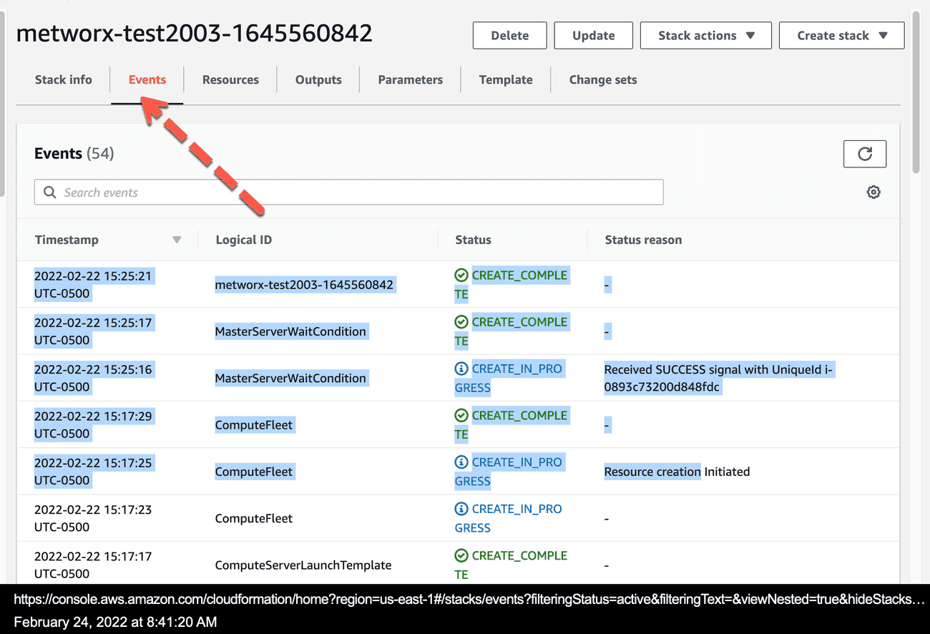Open the Create stack dropdown
Viewport: 930px width, 634px height.
841,35
